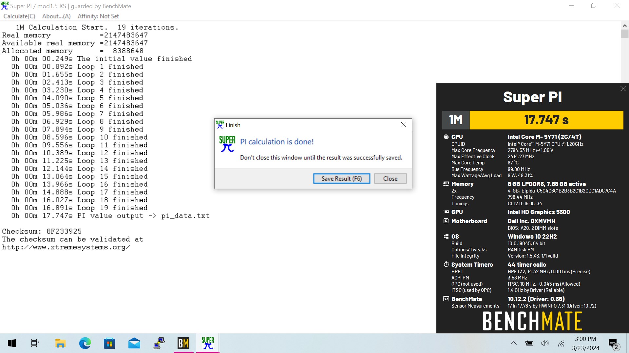The image size is (629, 353).
Task: Click the Max Core Temp 87 °C value
Action: click(x=513, y=163)
